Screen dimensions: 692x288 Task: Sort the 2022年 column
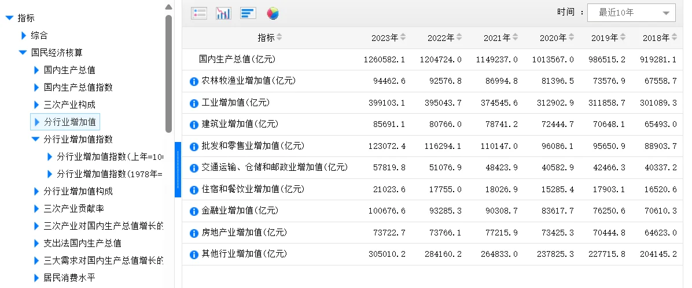(459, 38)
